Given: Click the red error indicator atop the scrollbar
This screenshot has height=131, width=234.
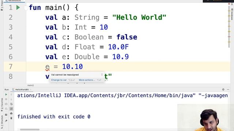Looking at the screenshot, I should point(229,4).
